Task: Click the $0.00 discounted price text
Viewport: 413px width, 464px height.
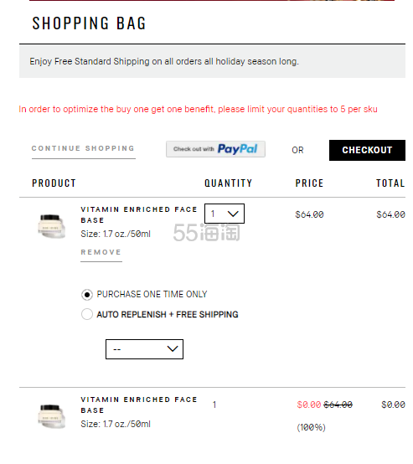Action: coord(309,405)
